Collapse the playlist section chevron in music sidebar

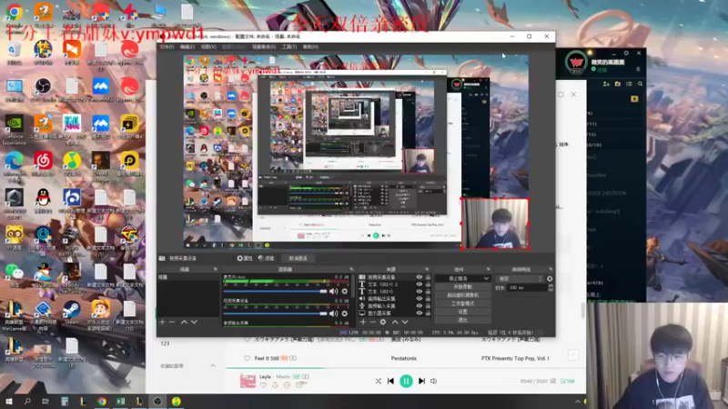click(213, 366)
